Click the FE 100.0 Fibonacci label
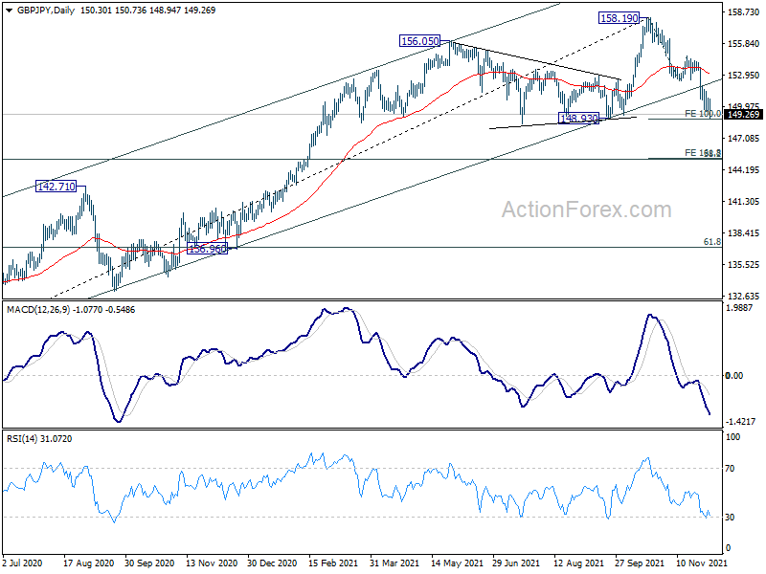This screenshot has height=574, width=766. pyautogui.click(x=703, y=113)
